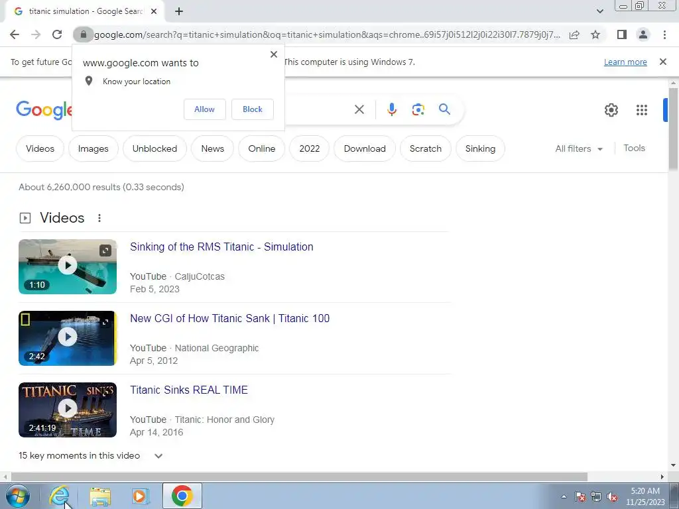The height and width of the screenshot is (509, 679).
Task: Click the horizontal scrollbar thumb
Action: click(x=299, y=477)
